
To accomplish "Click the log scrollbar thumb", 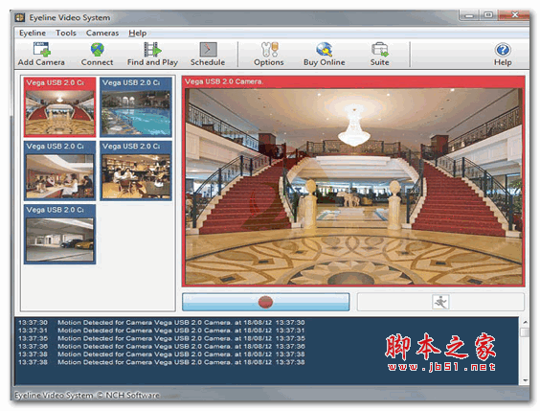I will pyautogui.click(x=525, y=332).
